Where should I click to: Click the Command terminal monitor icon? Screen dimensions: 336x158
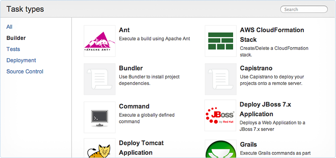tap(100, 117)
